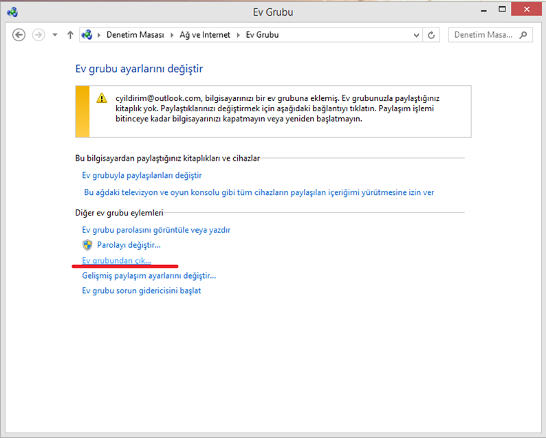
Task: Open the recent locations dropdown arrow
Action: [55, 35]
